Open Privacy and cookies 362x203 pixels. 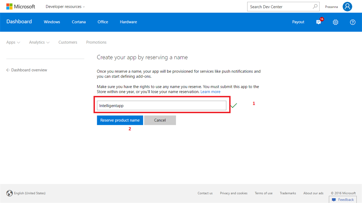click(x=234, y=193)
